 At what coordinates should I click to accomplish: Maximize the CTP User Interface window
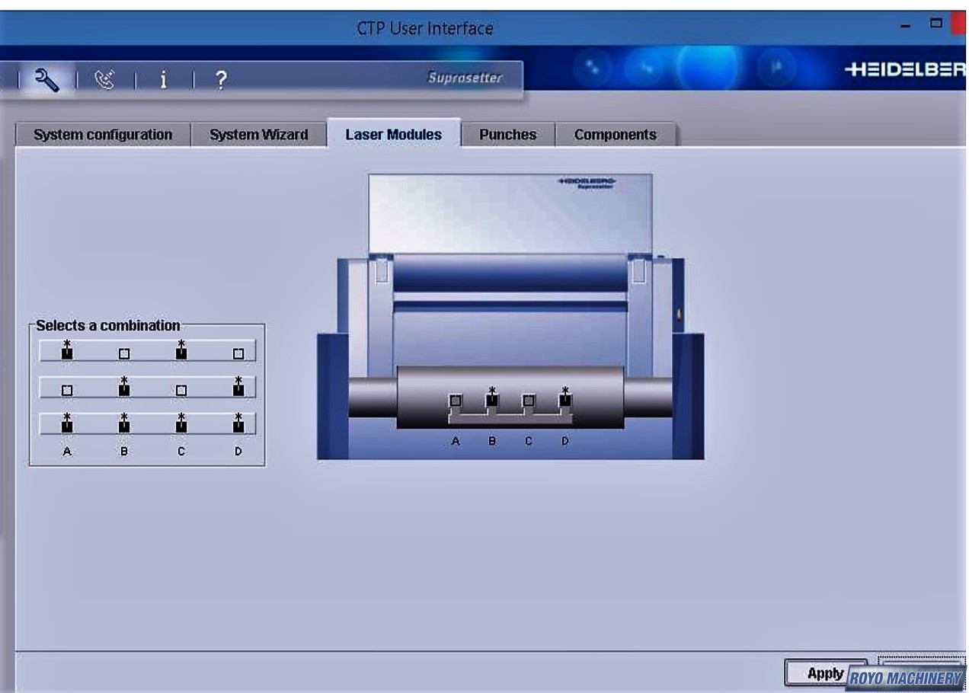click(935, 24)
